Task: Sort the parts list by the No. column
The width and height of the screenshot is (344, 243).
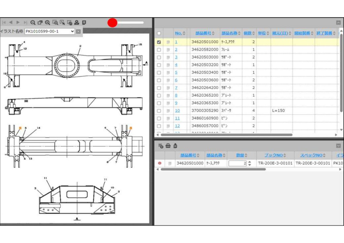Action: 180,33
